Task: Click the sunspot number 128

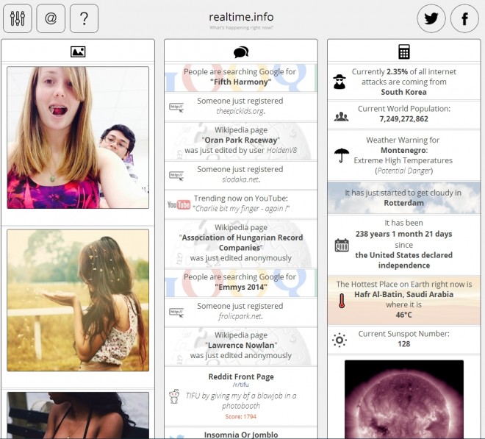Action: 404,344
